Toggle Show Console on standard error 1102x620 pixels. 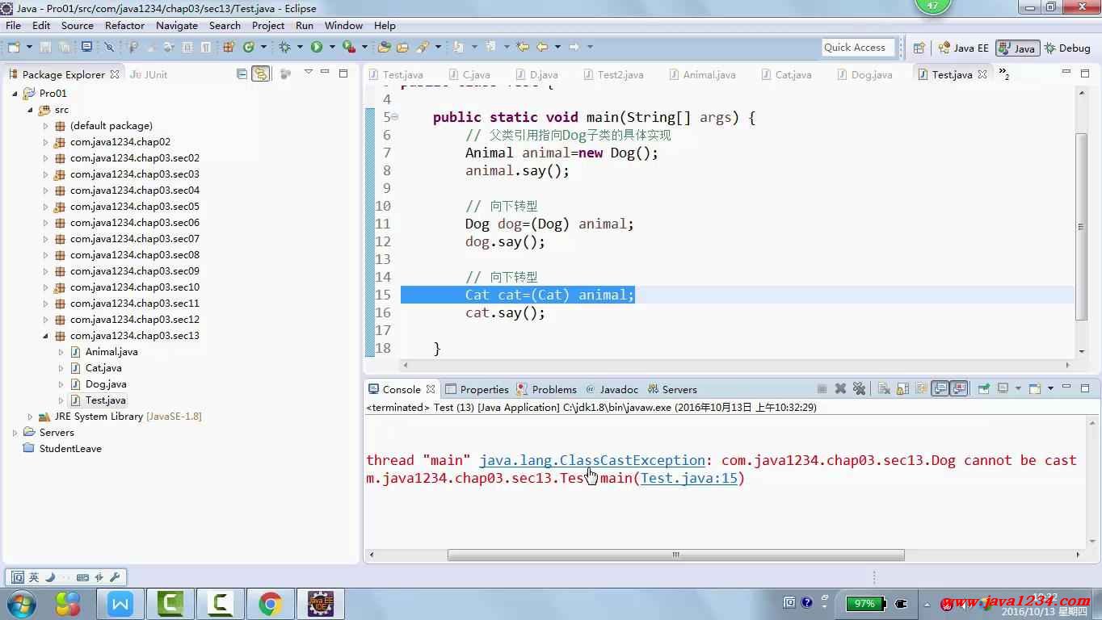(959, 388)
